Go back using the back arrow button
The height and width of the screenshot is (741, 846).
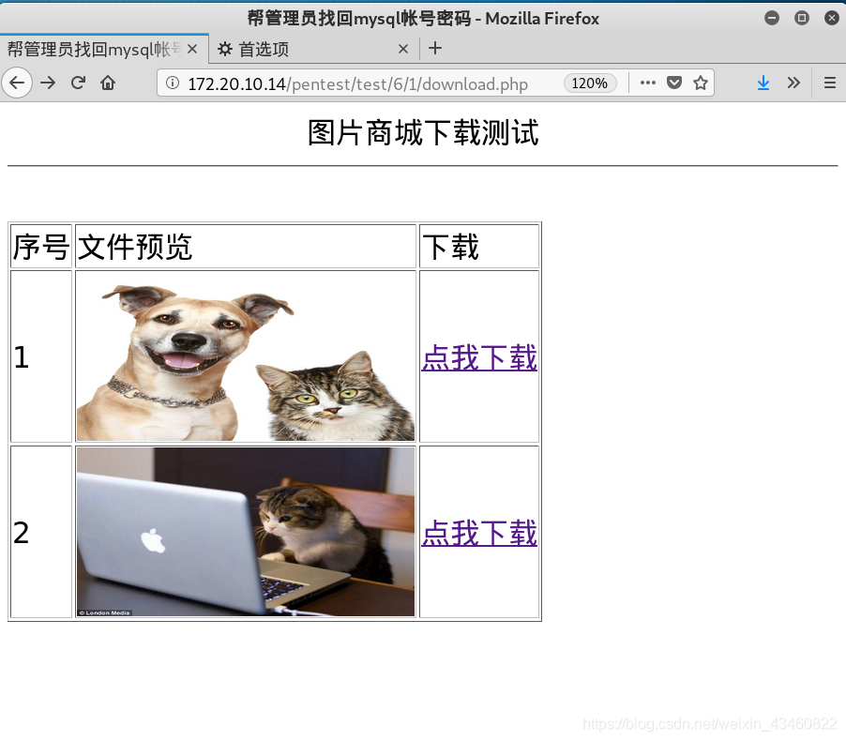(x=17, y=83)
